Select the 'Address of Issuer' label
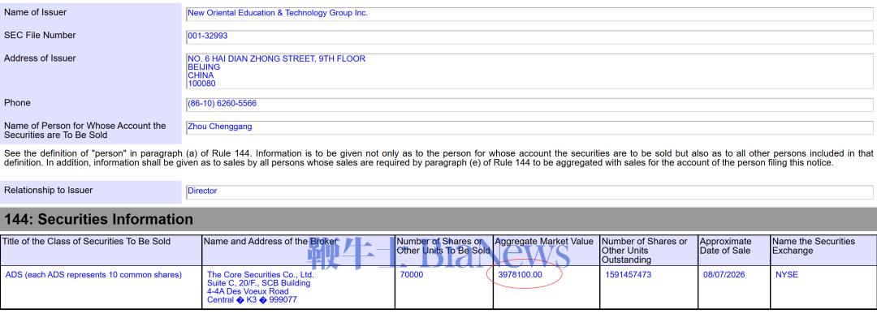Screen dimensions: 877x318 click(x=40, y=58)
